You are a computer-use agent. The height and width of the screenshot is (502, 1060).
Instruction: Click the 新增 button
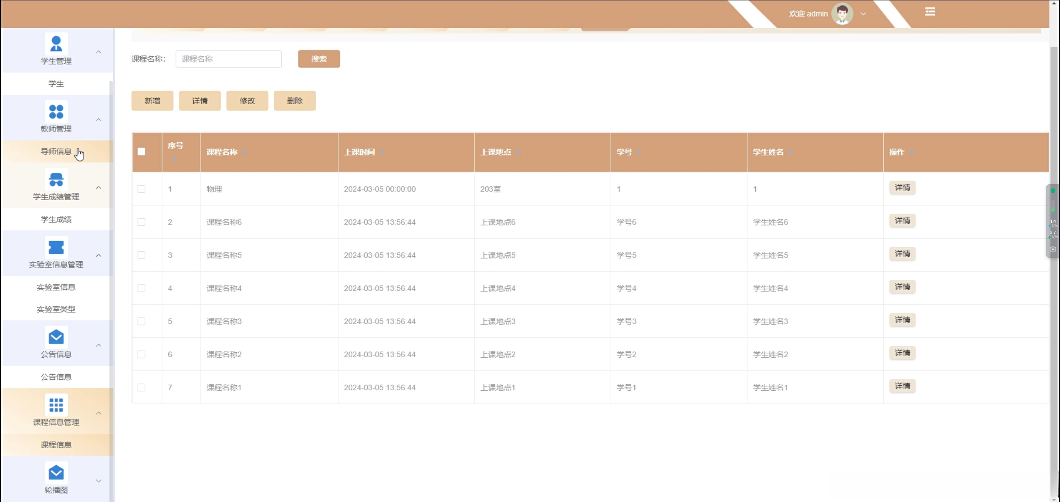(152, 100)
